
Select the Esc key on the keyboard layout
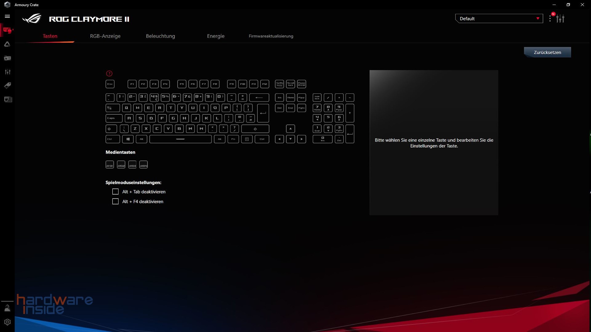pos(110,84)
